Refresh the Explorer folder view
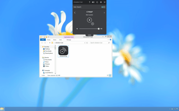179x111 pixels. coord(87,43)
